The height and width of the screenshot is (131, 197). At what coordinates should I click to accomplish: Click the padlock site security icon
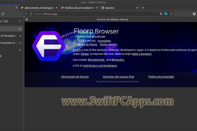(x=31, y=14)
